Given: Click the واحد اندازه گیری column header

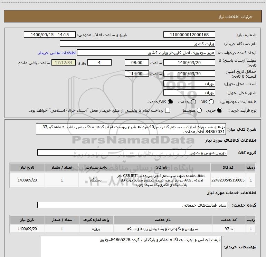Looking at the screenshot, I should click(96, 220).
